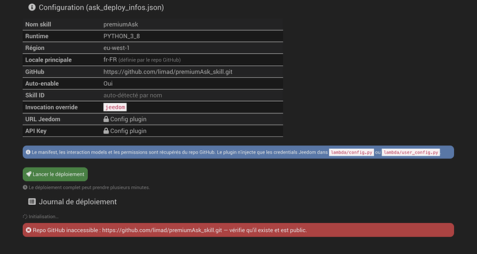Click the GitHub URL in the red error message
The width and height of the screenshot is (477, 254).
[162, 230]
